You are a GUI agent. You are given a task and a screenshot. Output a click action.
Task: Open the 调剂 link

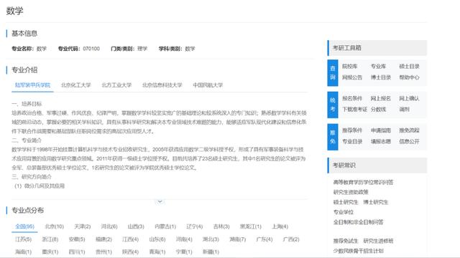coord(404,110)
